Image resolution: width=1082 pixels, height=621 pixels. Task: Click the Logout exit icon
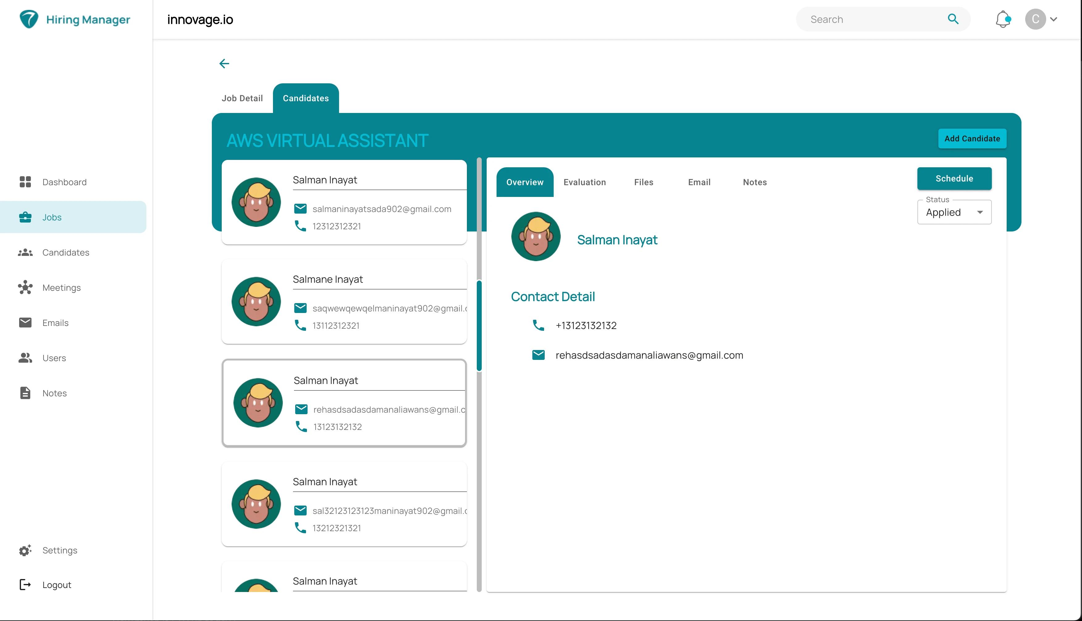point(25,585)
